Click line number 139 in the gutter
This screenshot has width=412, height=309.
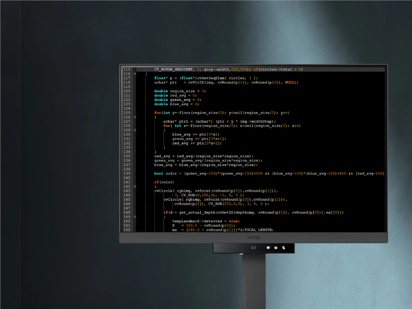(126, 173)
